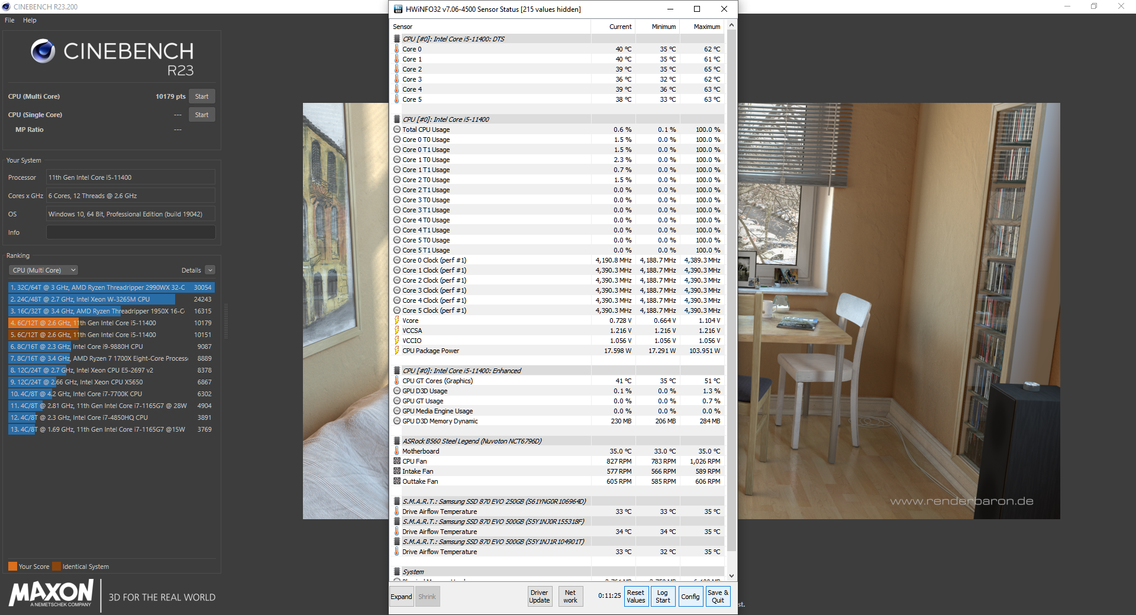This screenshot has height=615, width=1136.
Task: Click the Info input field in Your System
Action: pyautogui.click(x=131, y=232)
